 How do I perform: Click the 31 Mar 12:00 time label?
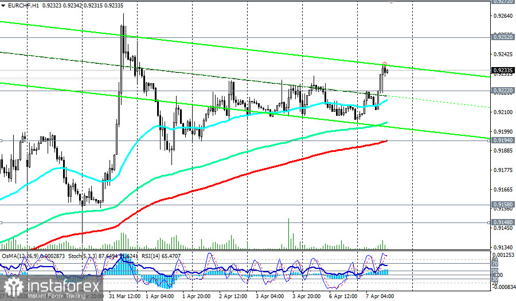124,296
